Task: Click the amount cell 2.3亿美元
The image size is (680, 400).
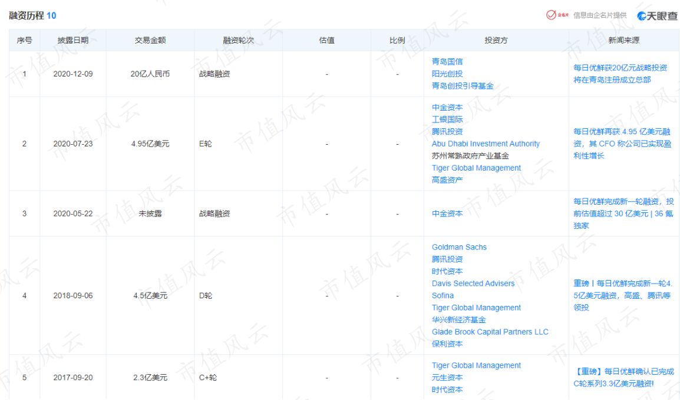Action: (x=150, y=378)
